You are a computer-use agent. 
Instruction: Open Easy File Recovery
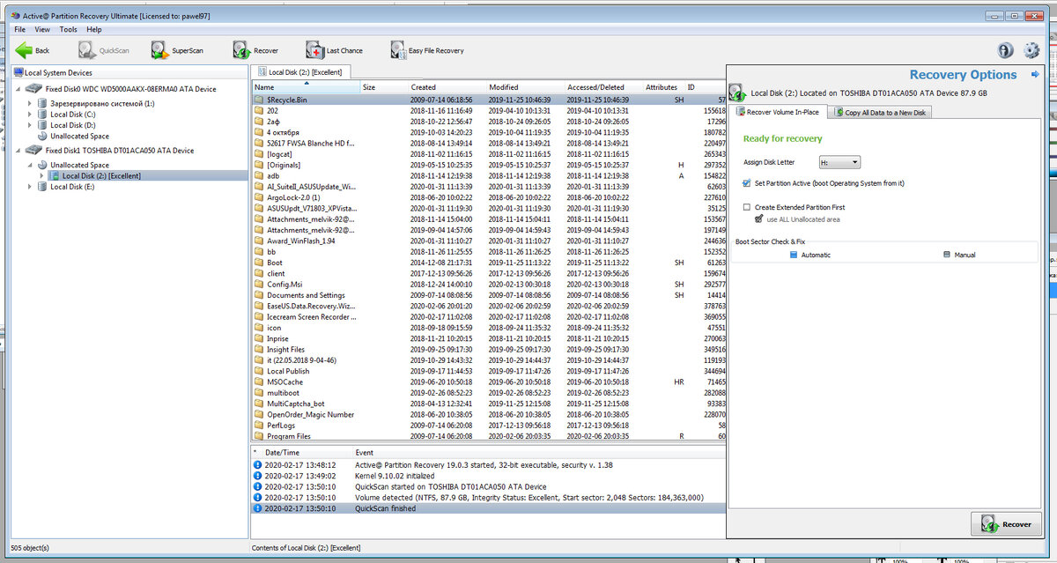tap(427, 50)
